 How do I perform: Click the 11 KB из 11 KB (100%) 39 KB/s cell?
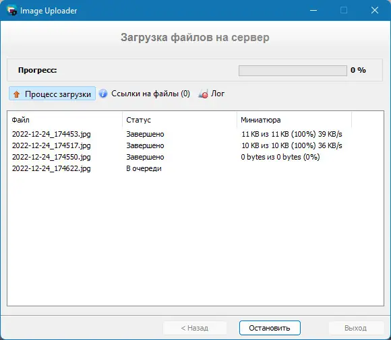click(292, 134)
